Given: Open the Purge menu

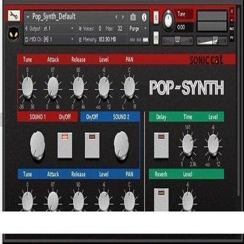Looking at the screenshot, I should [138, 29].
